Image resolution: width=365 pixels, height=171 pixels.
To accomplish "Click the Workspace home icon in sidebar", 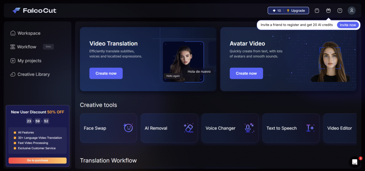I will pyautogui.click(x=13, y=33).
